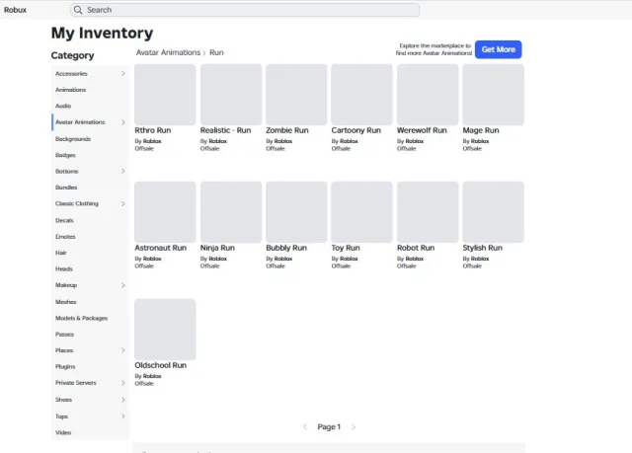Viewport: 632px width, 453px height.
Task: Expand the Classic Clothing chevron
Action: pyautogui.click(x=122, y=203)
